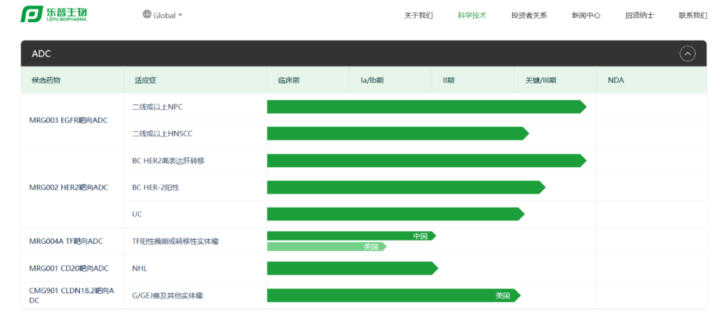Click the BC HER-2阳性 indication row
Screen dimensions: 728x316
click(156, 187)
